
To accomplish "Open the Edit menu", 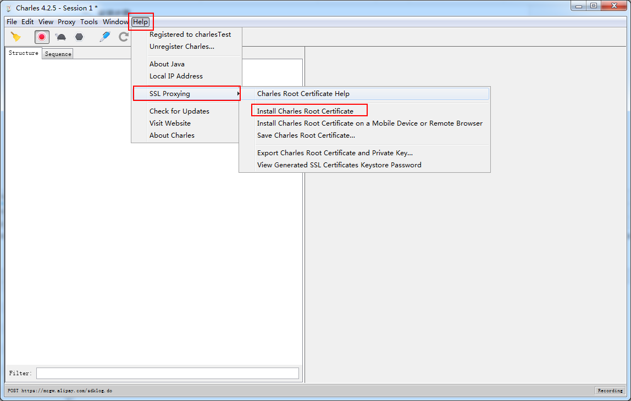I will [27, 22].
